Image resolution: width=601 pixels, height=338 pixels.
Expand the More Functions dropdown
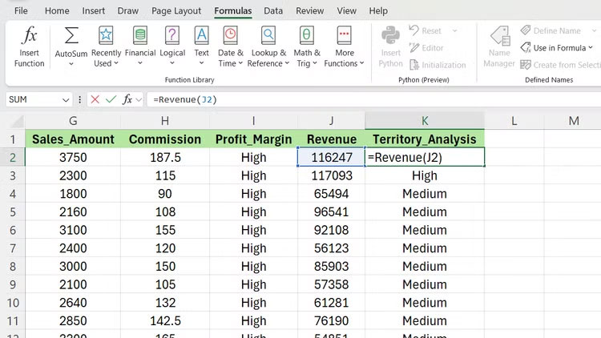345,45
